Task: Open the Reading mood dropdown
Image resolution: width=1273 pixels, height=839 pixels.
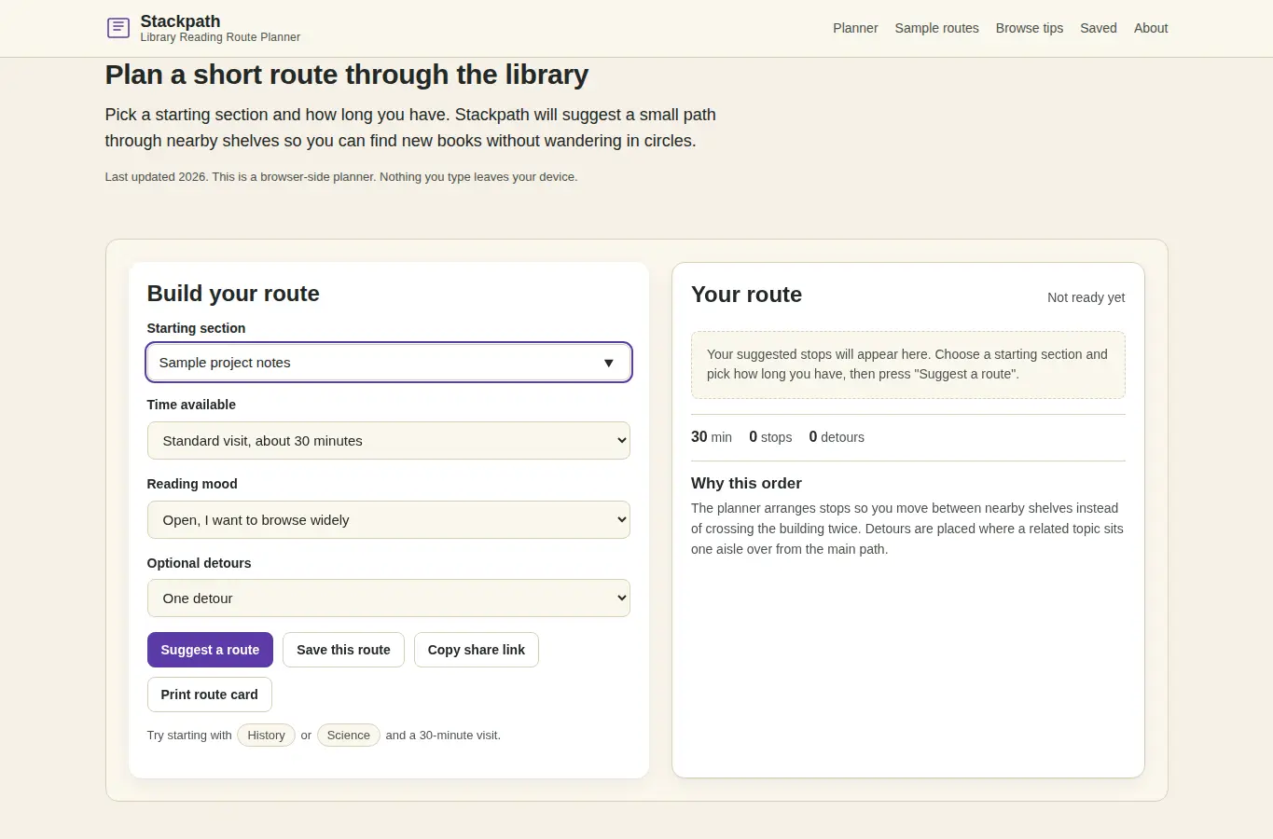Action: click(389, 520)
